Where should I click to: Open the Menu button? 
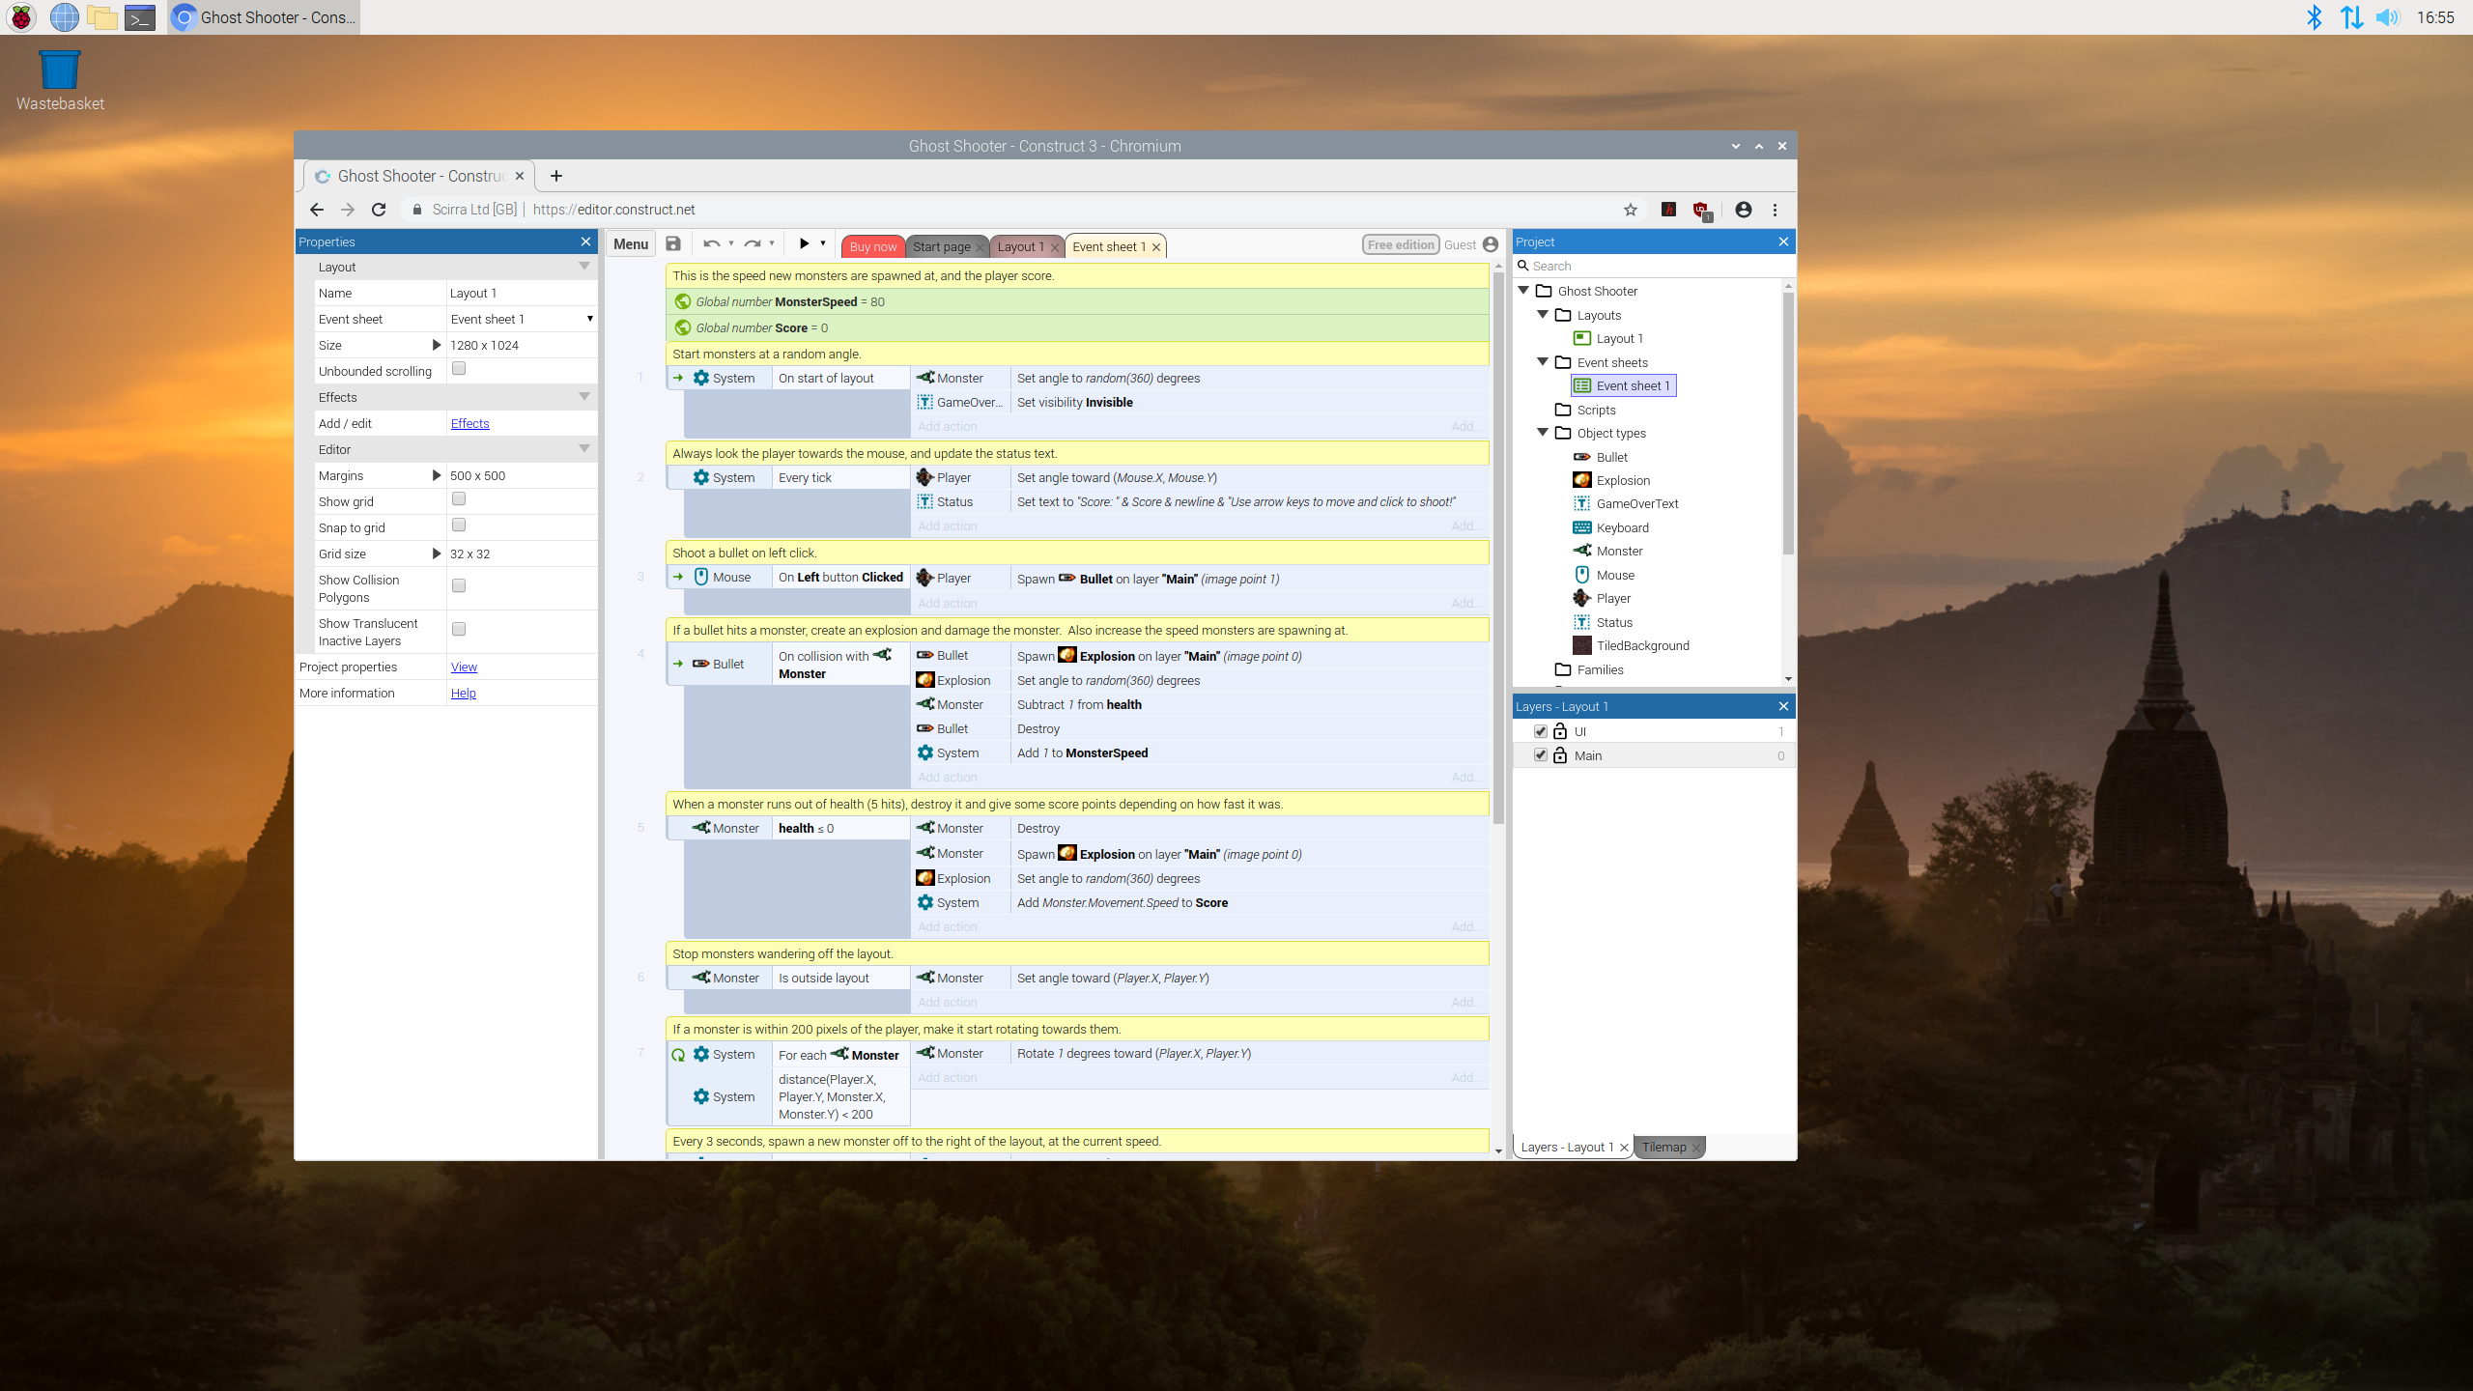[x=631, y=244]
